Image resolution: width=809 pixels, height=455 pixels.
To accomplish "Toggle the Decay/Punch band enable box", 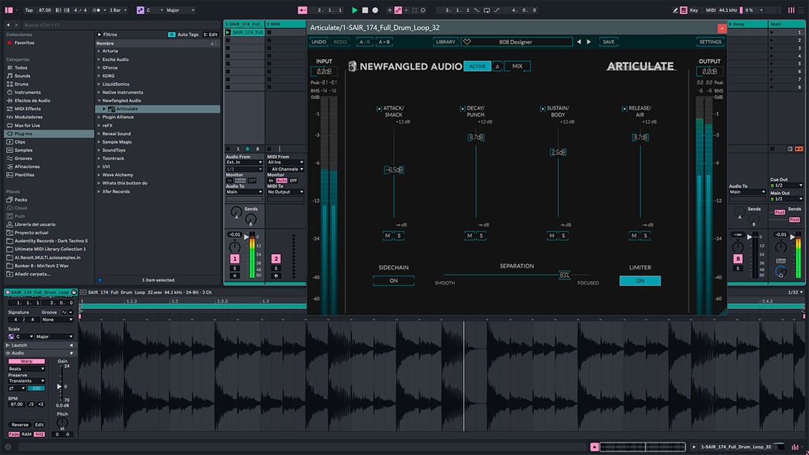I will (462, 109).
